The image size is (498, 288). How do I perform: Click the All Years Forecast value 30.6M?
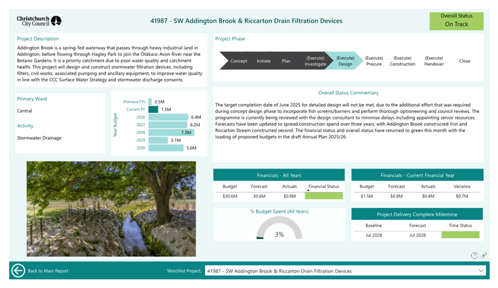tap(259, 196)
